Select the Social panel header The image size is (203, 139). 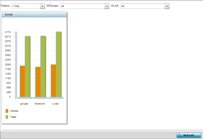pos(34,14)
